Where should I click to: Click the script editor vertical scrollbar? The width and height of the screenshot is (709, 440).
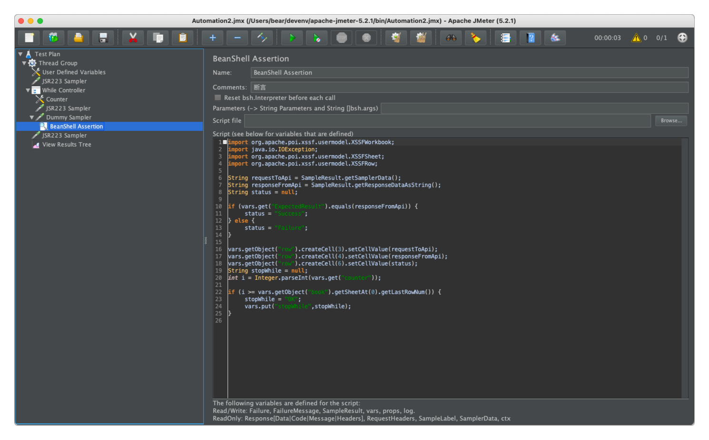coord(685,268)
